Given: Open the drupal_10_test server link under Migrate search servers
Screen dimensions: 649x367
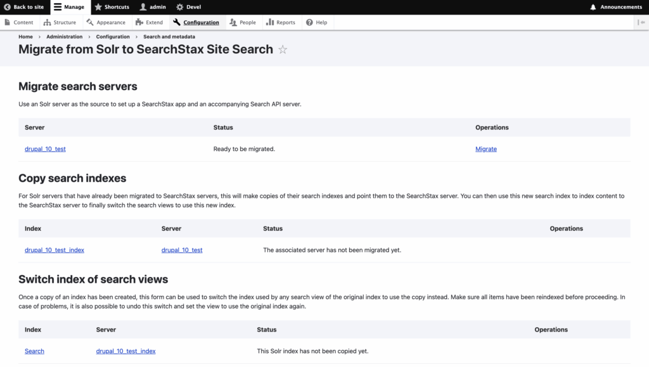Looking at the screenshot, I should (45, 149).
